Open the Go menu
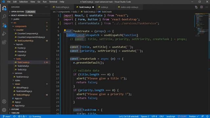The image size is (210, 118). tap(39, 2)
